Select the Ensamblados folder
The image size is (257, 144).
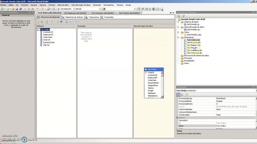tap(189, 61)
